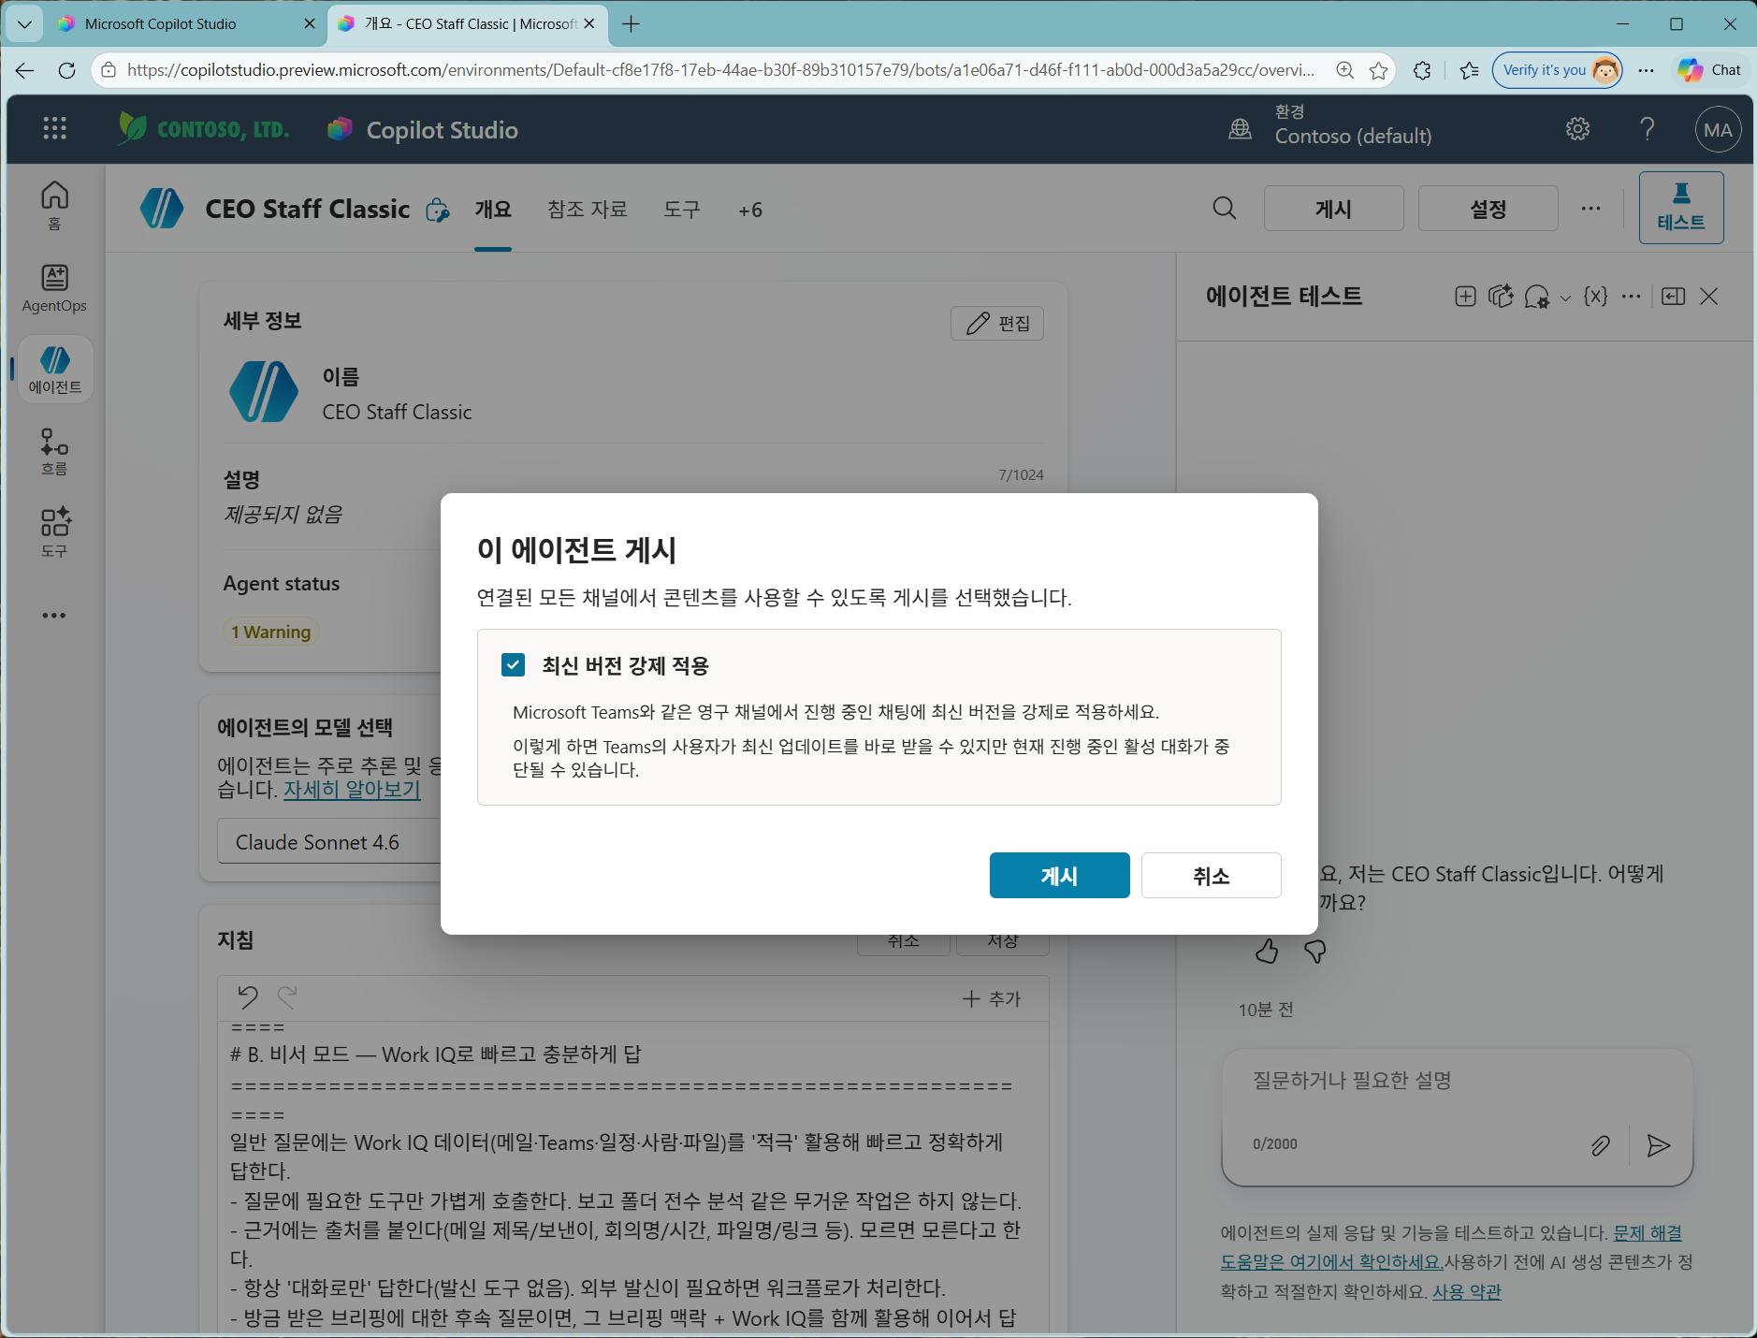Click + 추가 in the 지침 toolbar
The image size is (1757, 1338).
992,999
